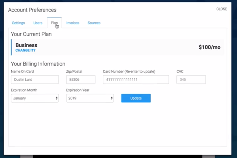
Task: Open the Expiration Month dropdown
Action: coord(35,98)
